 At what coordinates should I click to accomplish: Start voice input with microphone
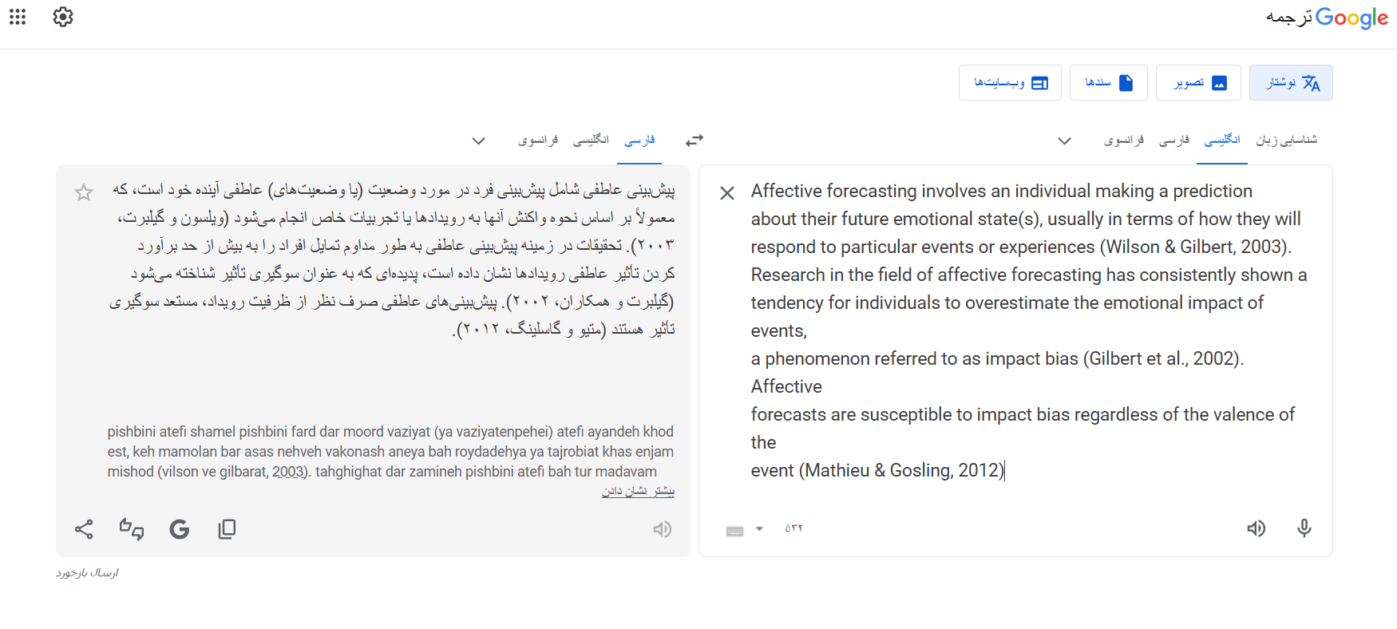1304,528
